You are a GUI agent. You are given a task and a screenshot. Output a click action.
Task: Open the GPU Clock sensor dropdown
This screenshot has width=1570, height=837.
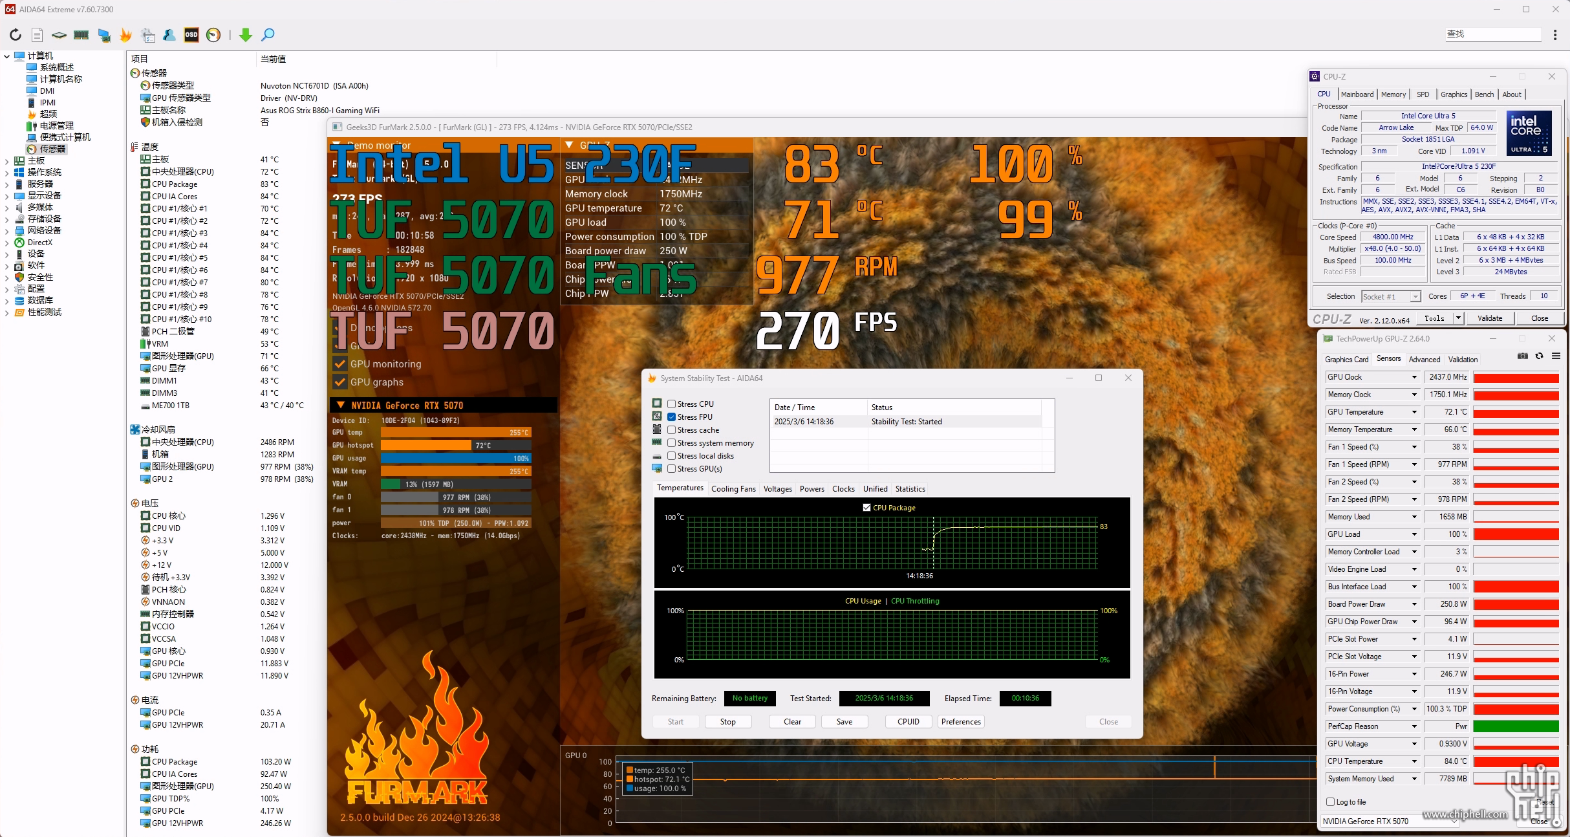point(1414,377)
